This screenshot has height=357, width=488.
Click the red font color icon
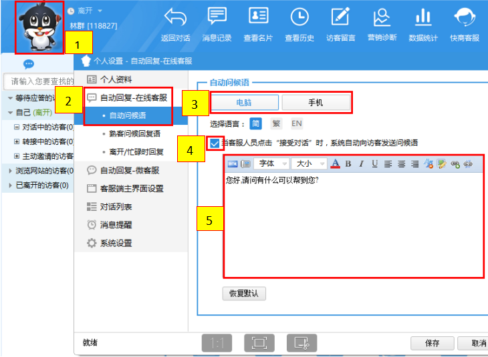(336, 164)
